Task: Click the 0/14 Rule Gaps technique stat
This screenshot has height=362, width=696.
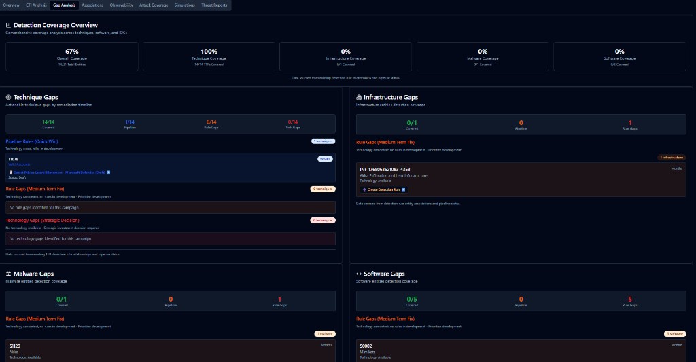Action: click(211, 124)
